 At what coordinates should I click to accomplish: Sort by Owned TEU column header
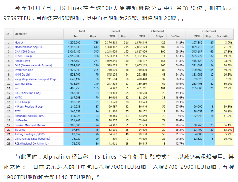(x=109, y=36)
